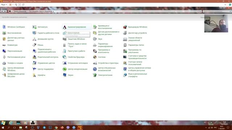
Task: Click Датчик расположения и другие датчики
Action: tap(108, 33)
